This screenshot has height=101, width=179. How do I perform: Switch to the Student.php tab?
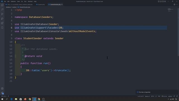[41, 4]
